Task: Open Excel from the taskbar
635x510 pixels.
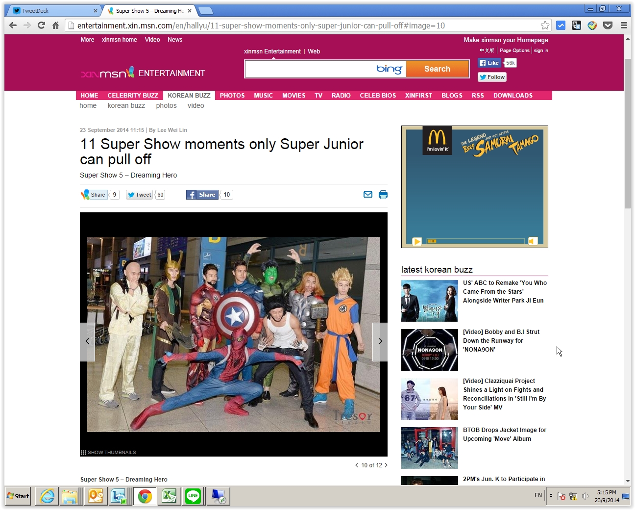Action: (169, 496)
